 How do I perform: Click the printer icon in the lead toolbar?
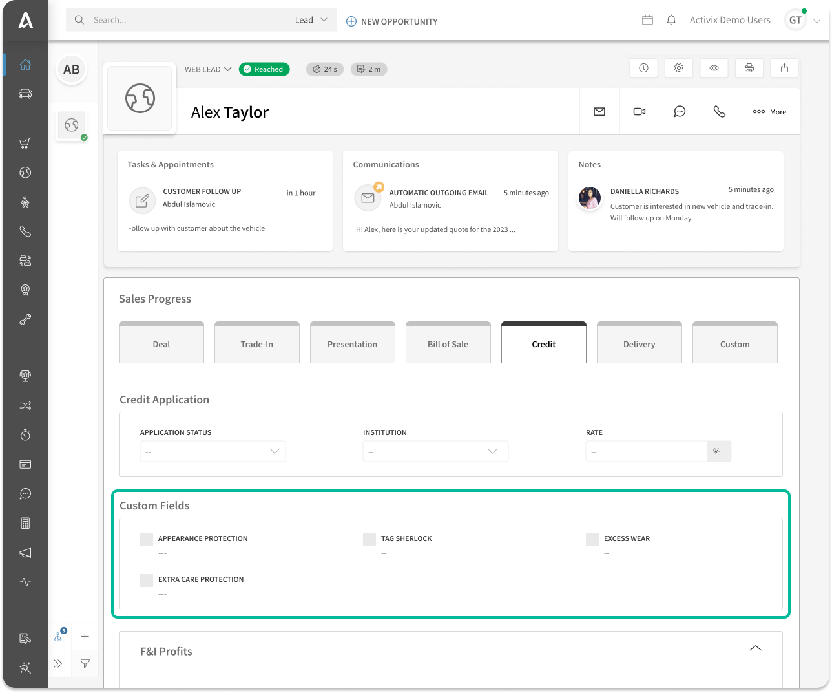point(749,68)
